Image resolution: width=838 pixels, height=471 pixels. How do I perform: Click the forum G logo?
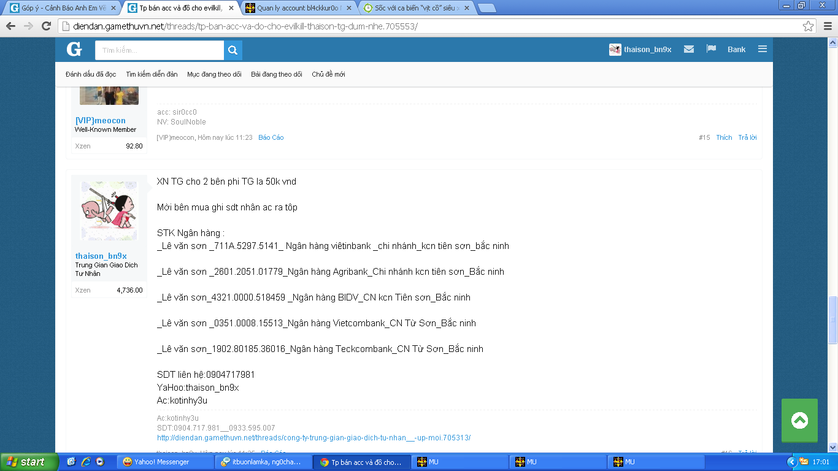(74, 50)
